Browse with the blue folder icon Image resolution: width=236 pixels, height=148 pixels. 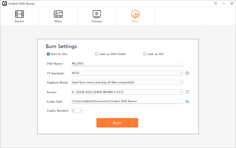pos(187,102)
